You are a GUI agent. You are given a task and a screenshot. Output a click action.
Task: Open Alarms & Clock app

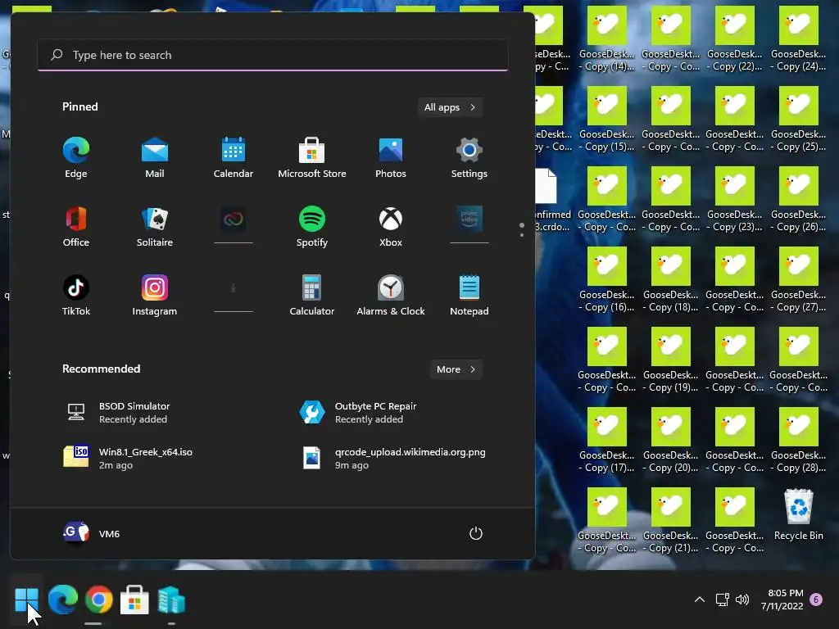[x=391, y=296]
